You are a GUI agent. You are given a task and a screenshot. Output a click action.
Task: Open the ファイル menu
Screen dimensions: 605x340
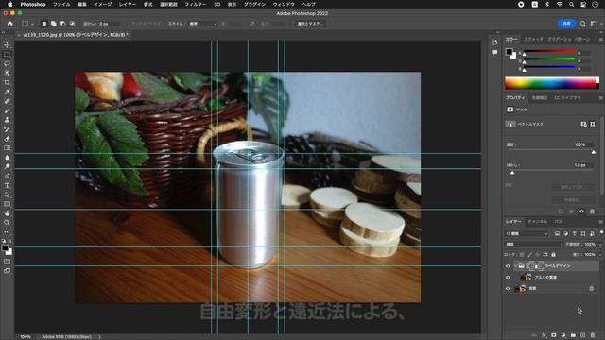[x=61, y=4]
